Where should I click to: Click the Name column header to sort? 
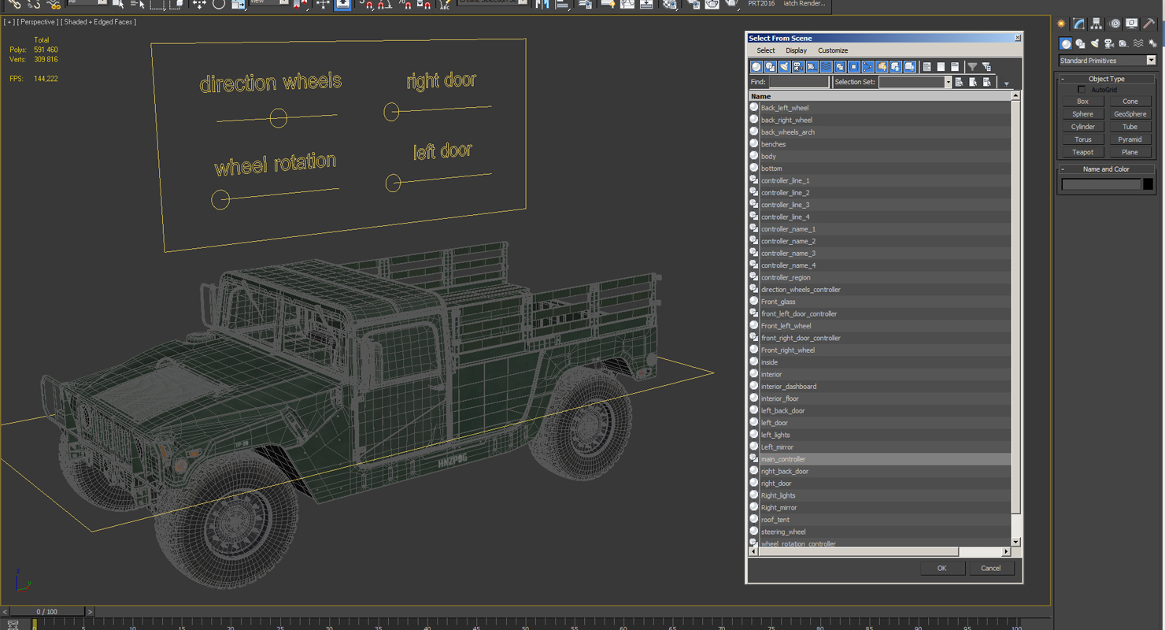coord(879,96)
